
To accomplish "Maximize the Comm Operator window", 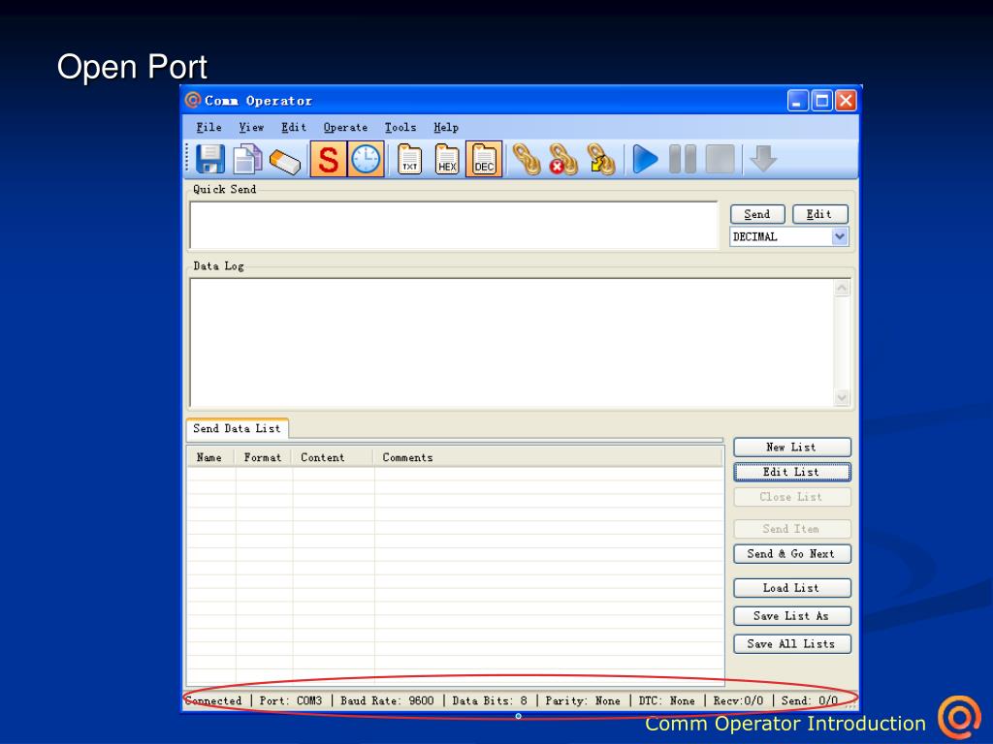I will (822, 101).
